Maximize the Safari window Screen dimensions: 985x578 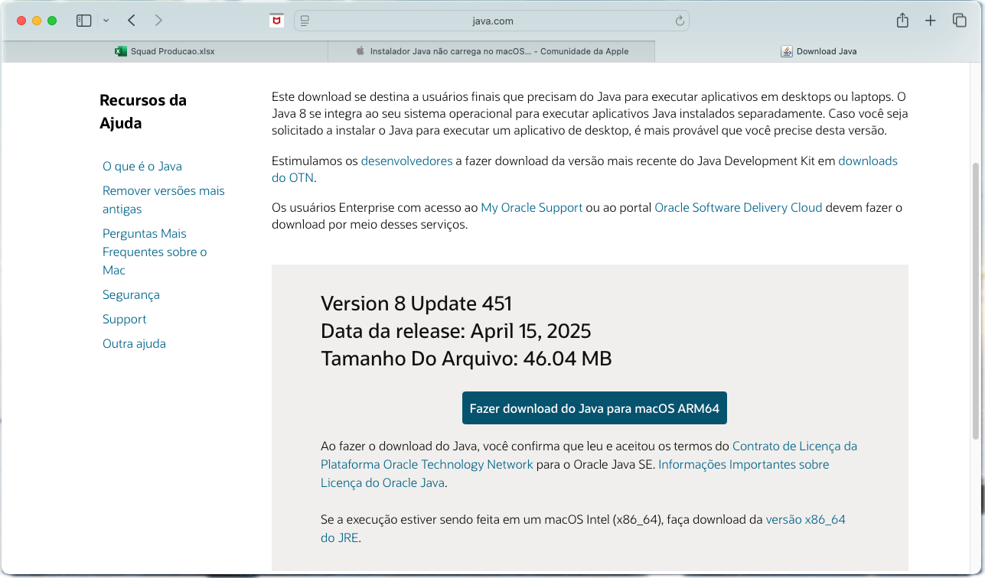52,21
